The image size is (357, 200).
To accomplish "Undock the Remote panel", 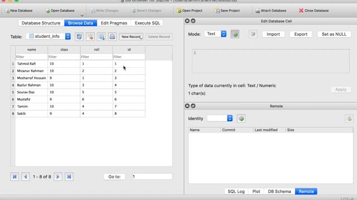I will pyautogui.click(x=193, y=106).
